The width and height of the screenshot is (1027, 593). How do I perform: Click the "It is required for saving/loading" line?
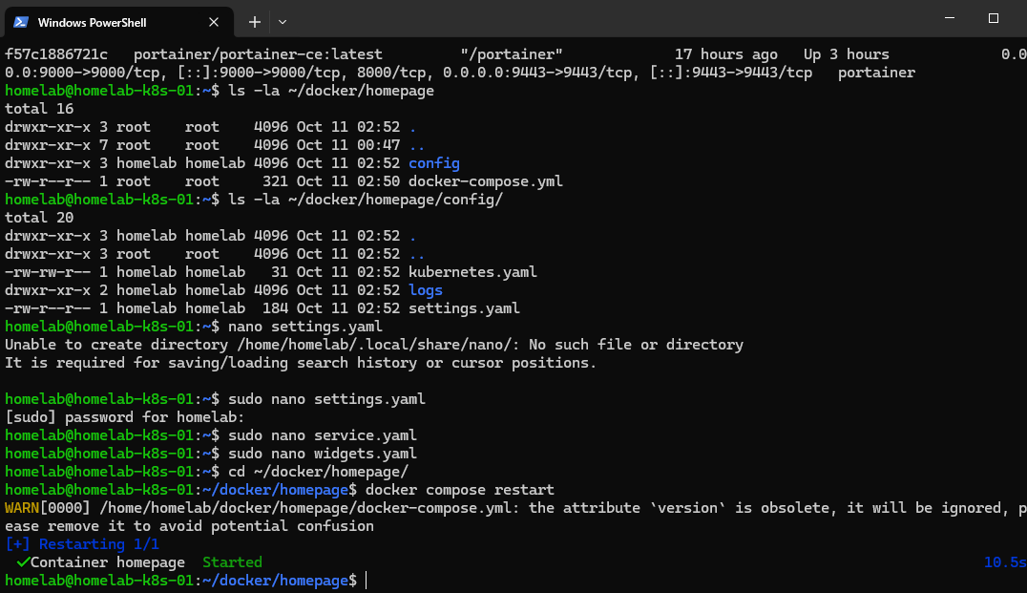pos(301,363)
